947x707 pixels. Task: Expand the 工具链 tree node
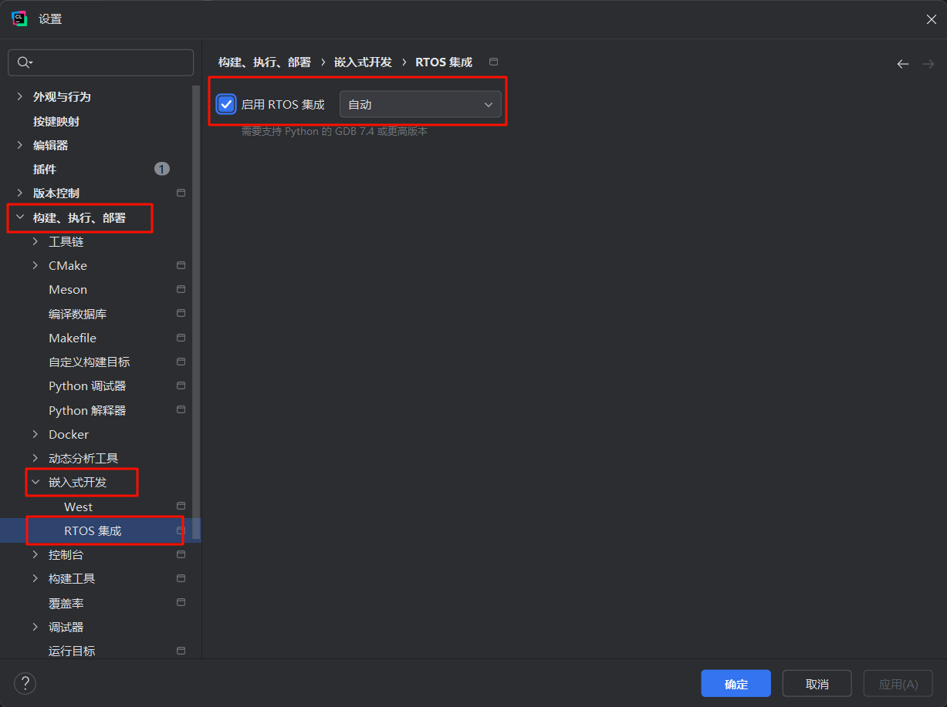tap(36, 241)
